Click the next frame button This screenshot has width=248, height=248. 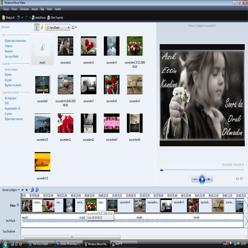(209, 179)
